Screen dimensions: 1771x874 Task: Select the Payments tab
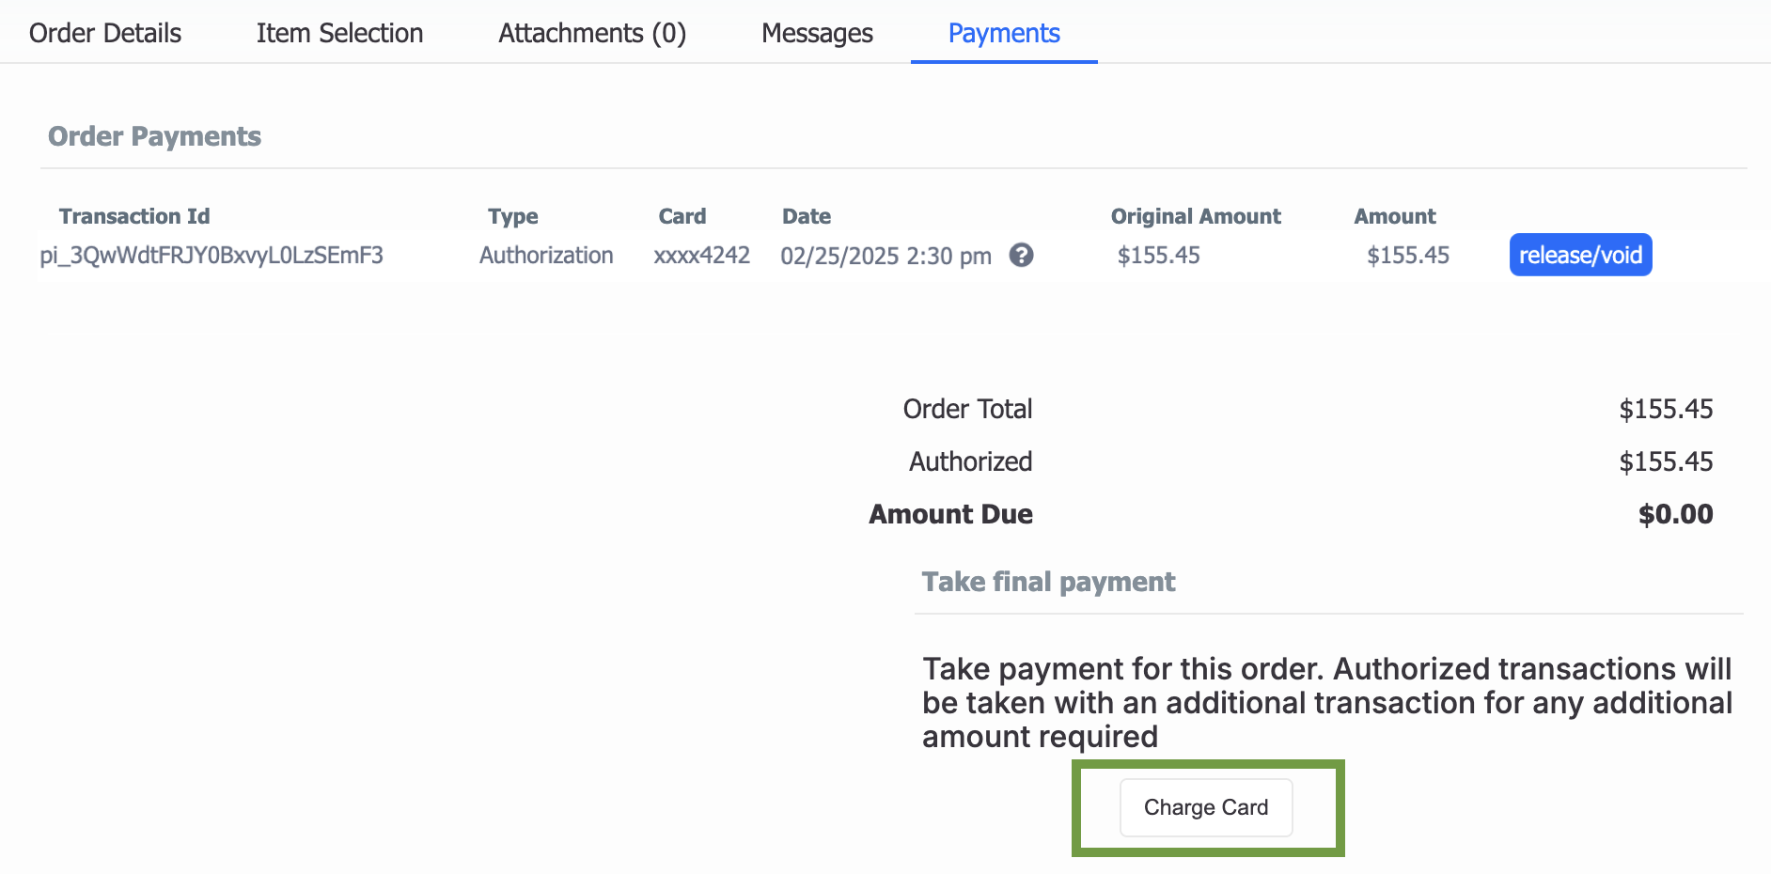click(x=1004, y=33)
